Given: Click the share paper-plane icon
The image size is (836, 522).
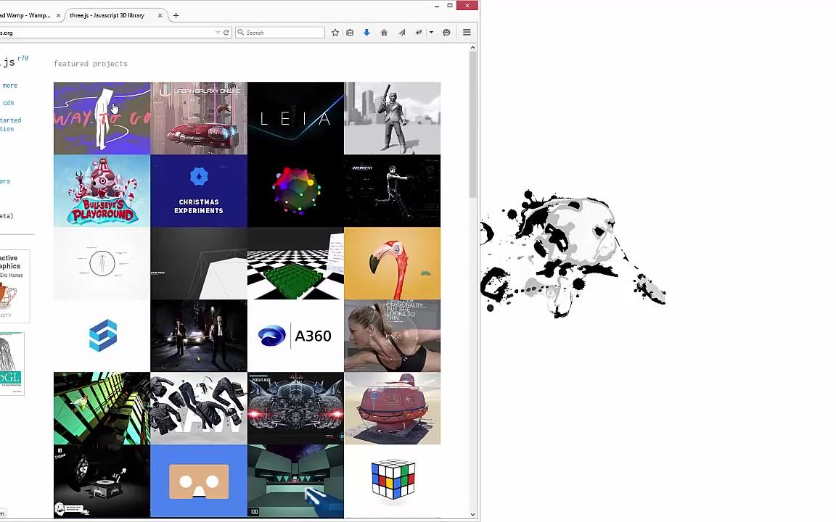Looking at the screenshot, I should (401, 32).
